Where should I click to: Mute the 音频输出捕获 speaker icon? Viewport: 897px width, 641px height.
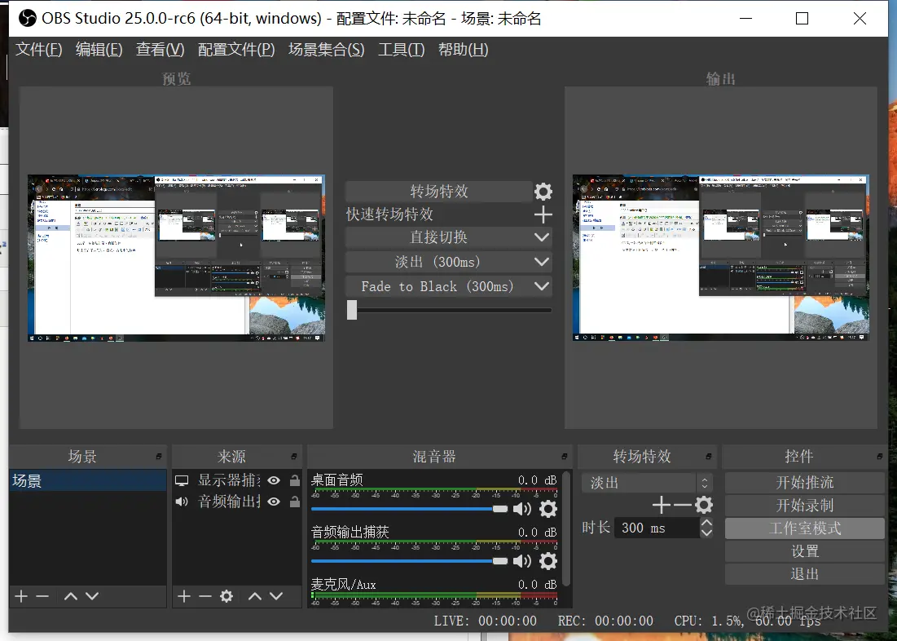click(521, 561)
